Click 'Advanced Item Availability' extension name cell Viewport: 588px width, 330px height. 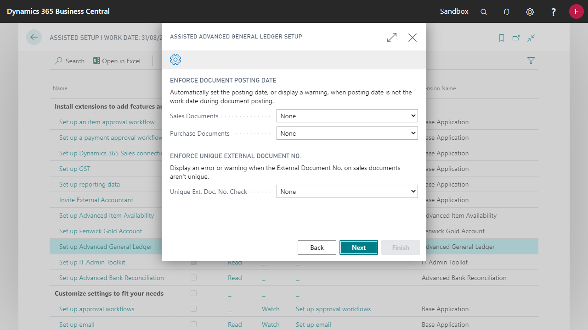pyautogui.click(x=459, y=215)
